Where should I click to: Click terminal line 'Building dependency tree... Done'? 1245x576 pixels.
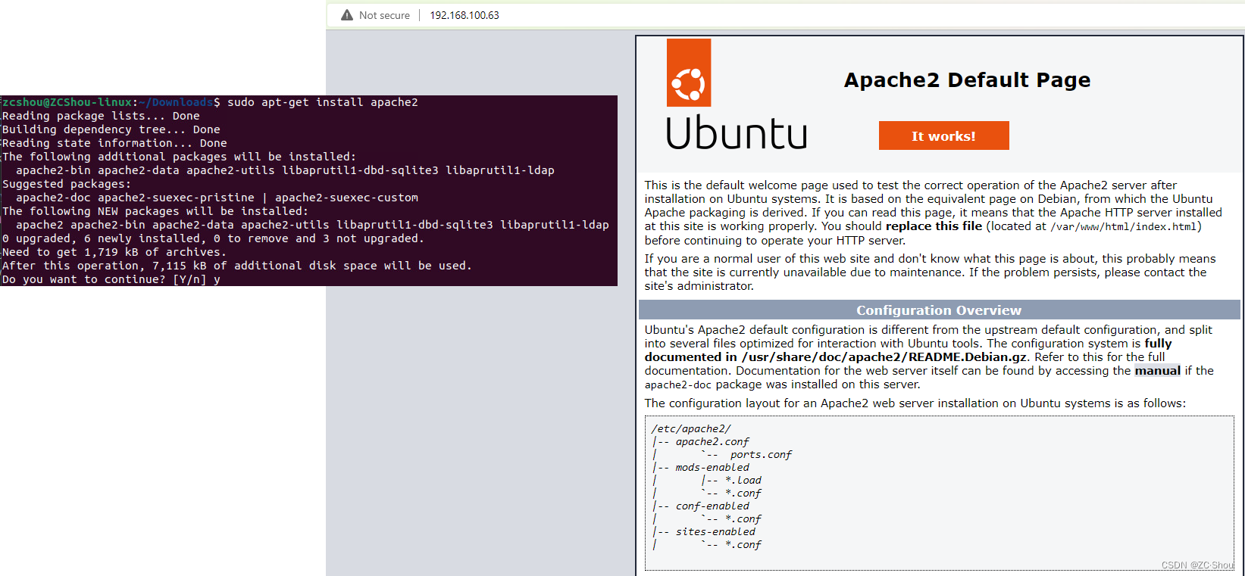tap(111, 129)
